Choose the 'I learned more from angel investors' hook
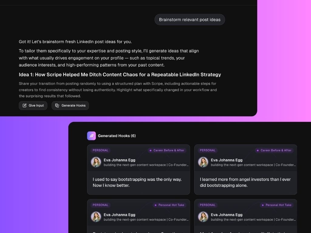This screenshot has width=311, height=233. click(x=245, y=182)
